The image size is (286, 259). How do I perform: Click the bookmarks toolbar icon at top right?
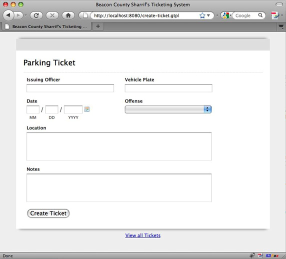coord(275,15)
